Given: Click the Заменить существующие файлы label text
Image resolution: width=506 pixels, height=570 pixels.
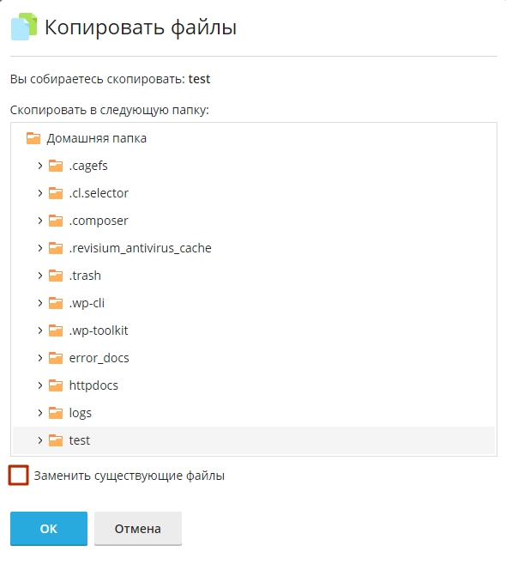Looking at the screenshot, I should tap(130, 476).
